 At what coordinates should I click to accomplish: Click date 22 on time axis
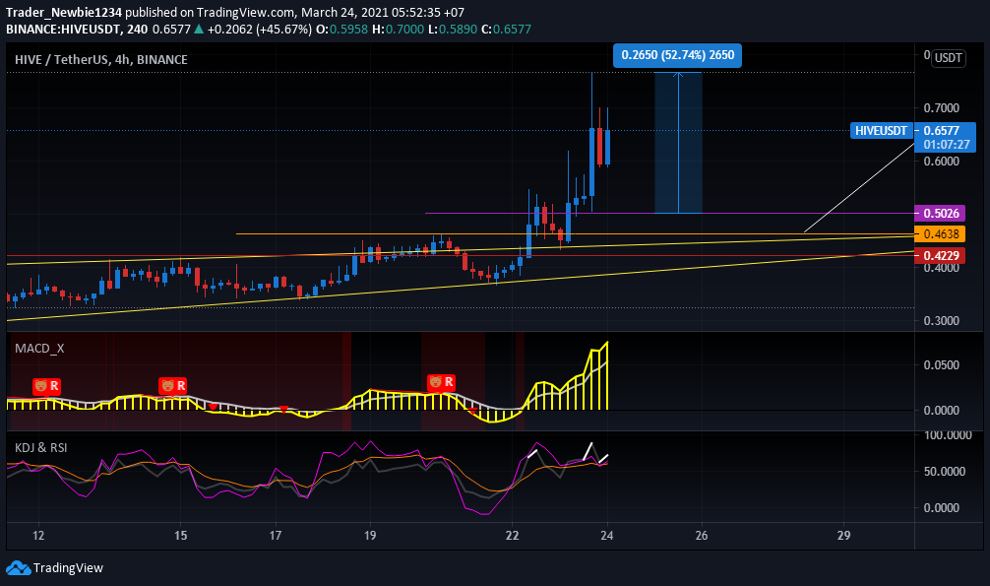tap(512, 536)
